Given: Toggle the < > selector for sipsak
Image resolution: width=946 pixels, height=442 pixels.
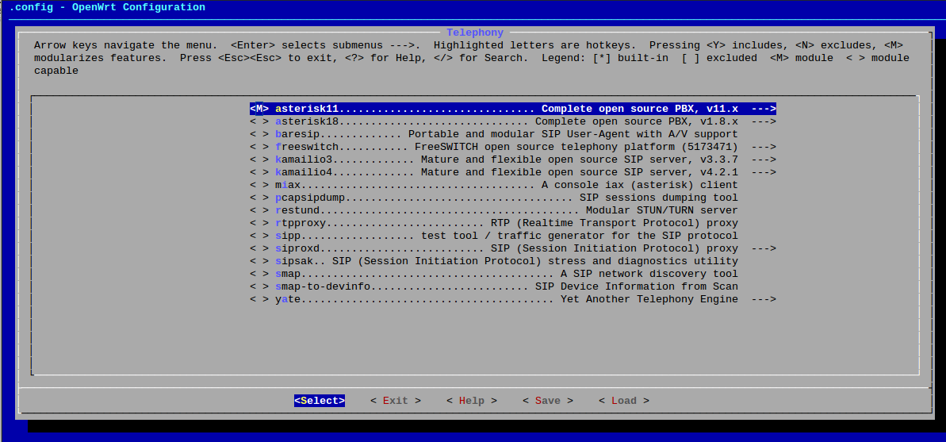Looking at the screenshot, I should [259, 261].
